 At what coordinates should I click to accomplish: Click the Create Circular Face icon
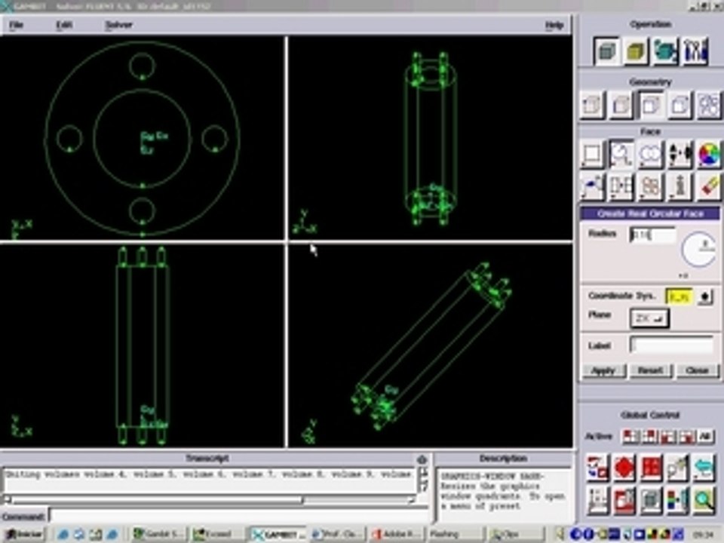click(621, 154)
